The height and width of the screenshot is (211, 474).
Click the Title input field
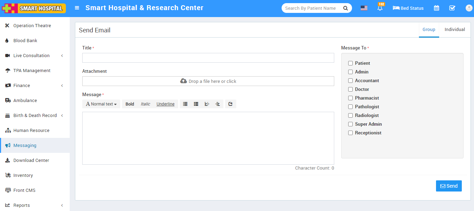[208, 58]
